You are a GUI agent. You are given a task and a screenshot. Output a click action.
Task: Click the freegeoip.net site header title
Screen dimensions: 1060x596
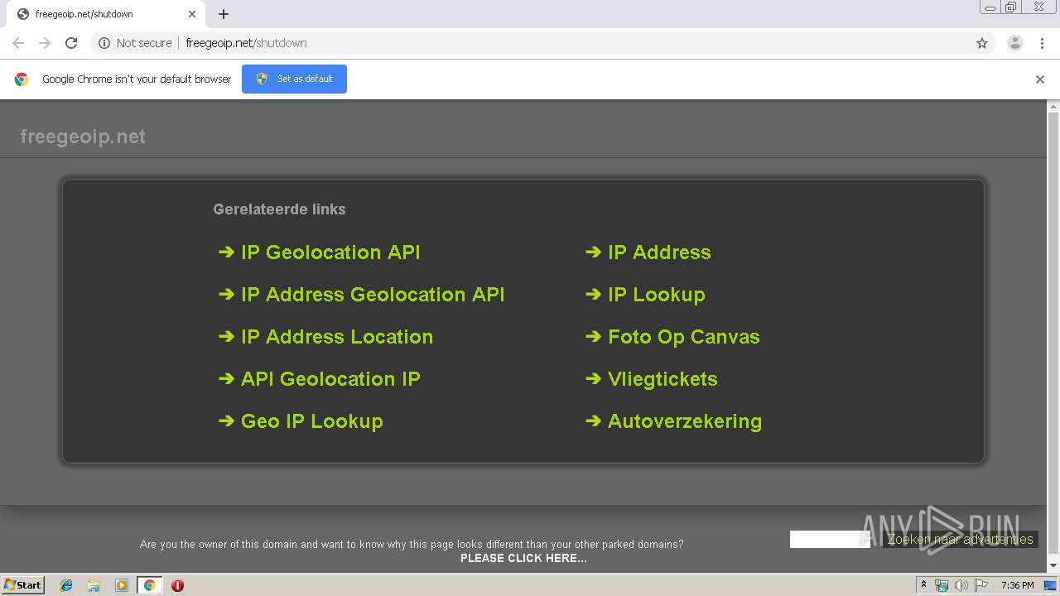[x=83, y=137]
